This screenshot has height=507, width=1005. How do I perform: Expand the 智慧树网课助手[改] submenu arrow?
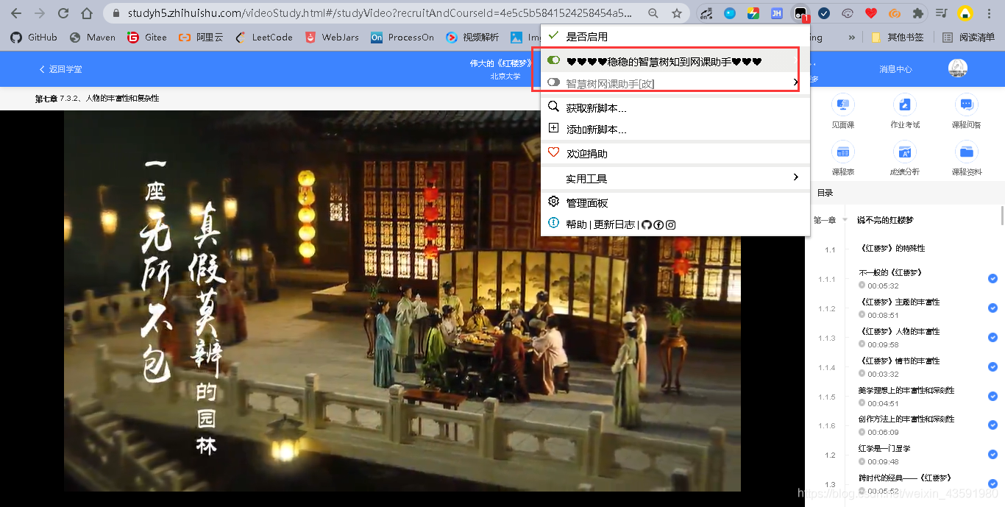click(796, 82)
